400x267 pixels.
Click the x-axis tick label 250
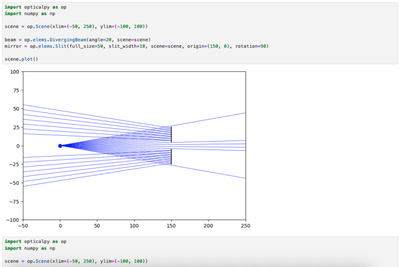(x=245, y=226)
